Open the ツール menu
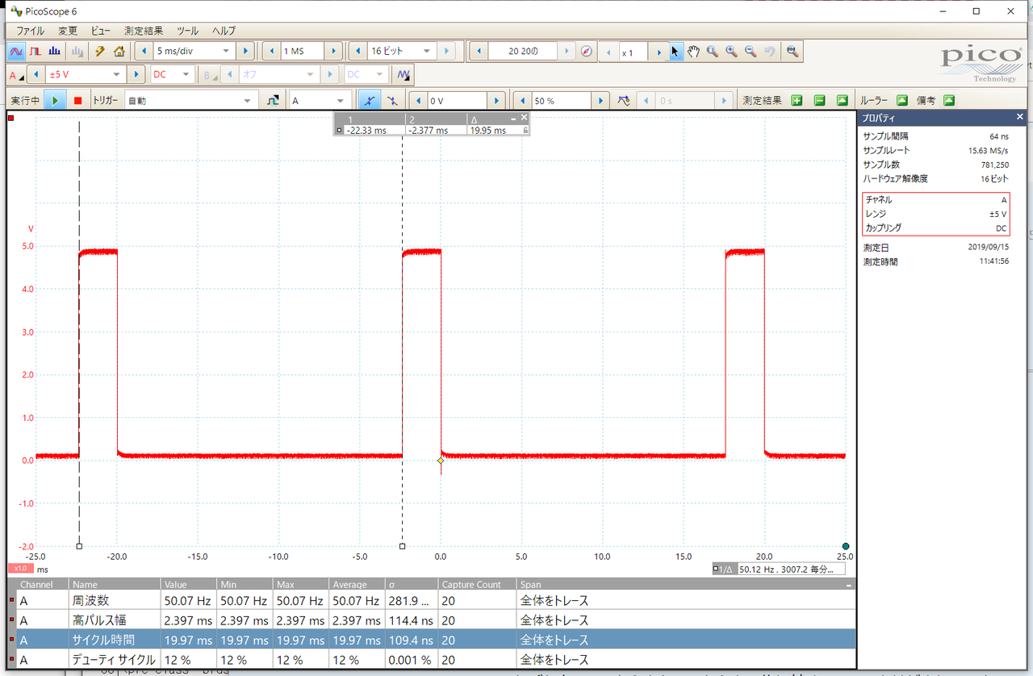This screenshot has height=676, width=1033. pos(187,31)
